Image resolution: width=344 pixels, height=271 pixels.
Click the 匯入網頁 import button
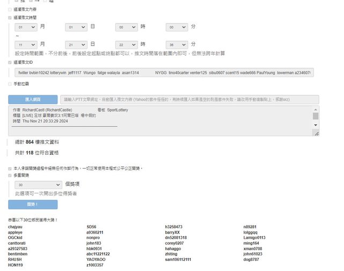pyautogui.click(x=32, y=100)
